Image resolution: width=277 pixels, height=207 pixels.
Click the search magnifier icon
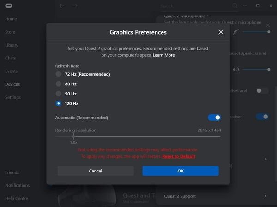click(235, 6)
